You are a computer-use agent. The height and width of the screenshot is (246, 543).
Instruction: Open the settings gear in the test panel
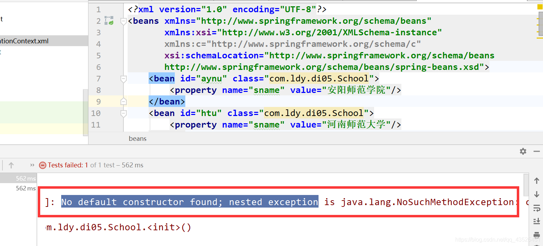coord(523,151)
